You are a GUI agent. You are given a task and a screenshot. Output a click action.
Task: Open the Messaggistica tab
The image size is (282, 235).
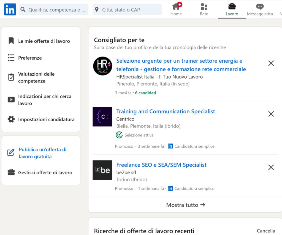point(260,9)
